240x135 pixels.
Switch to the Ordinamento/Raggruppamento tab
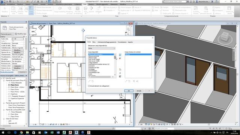pos(107,42)
